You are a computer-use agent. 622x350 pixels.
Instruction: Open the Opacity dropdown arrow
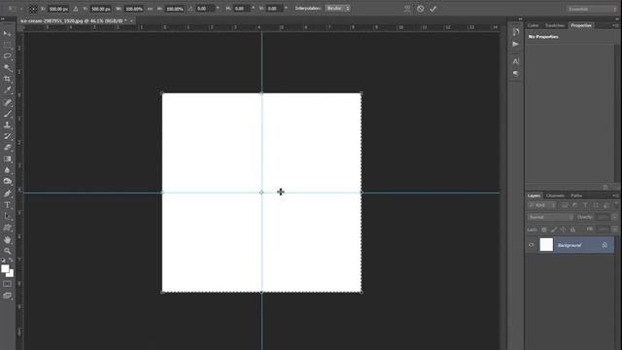pos(615,217)
